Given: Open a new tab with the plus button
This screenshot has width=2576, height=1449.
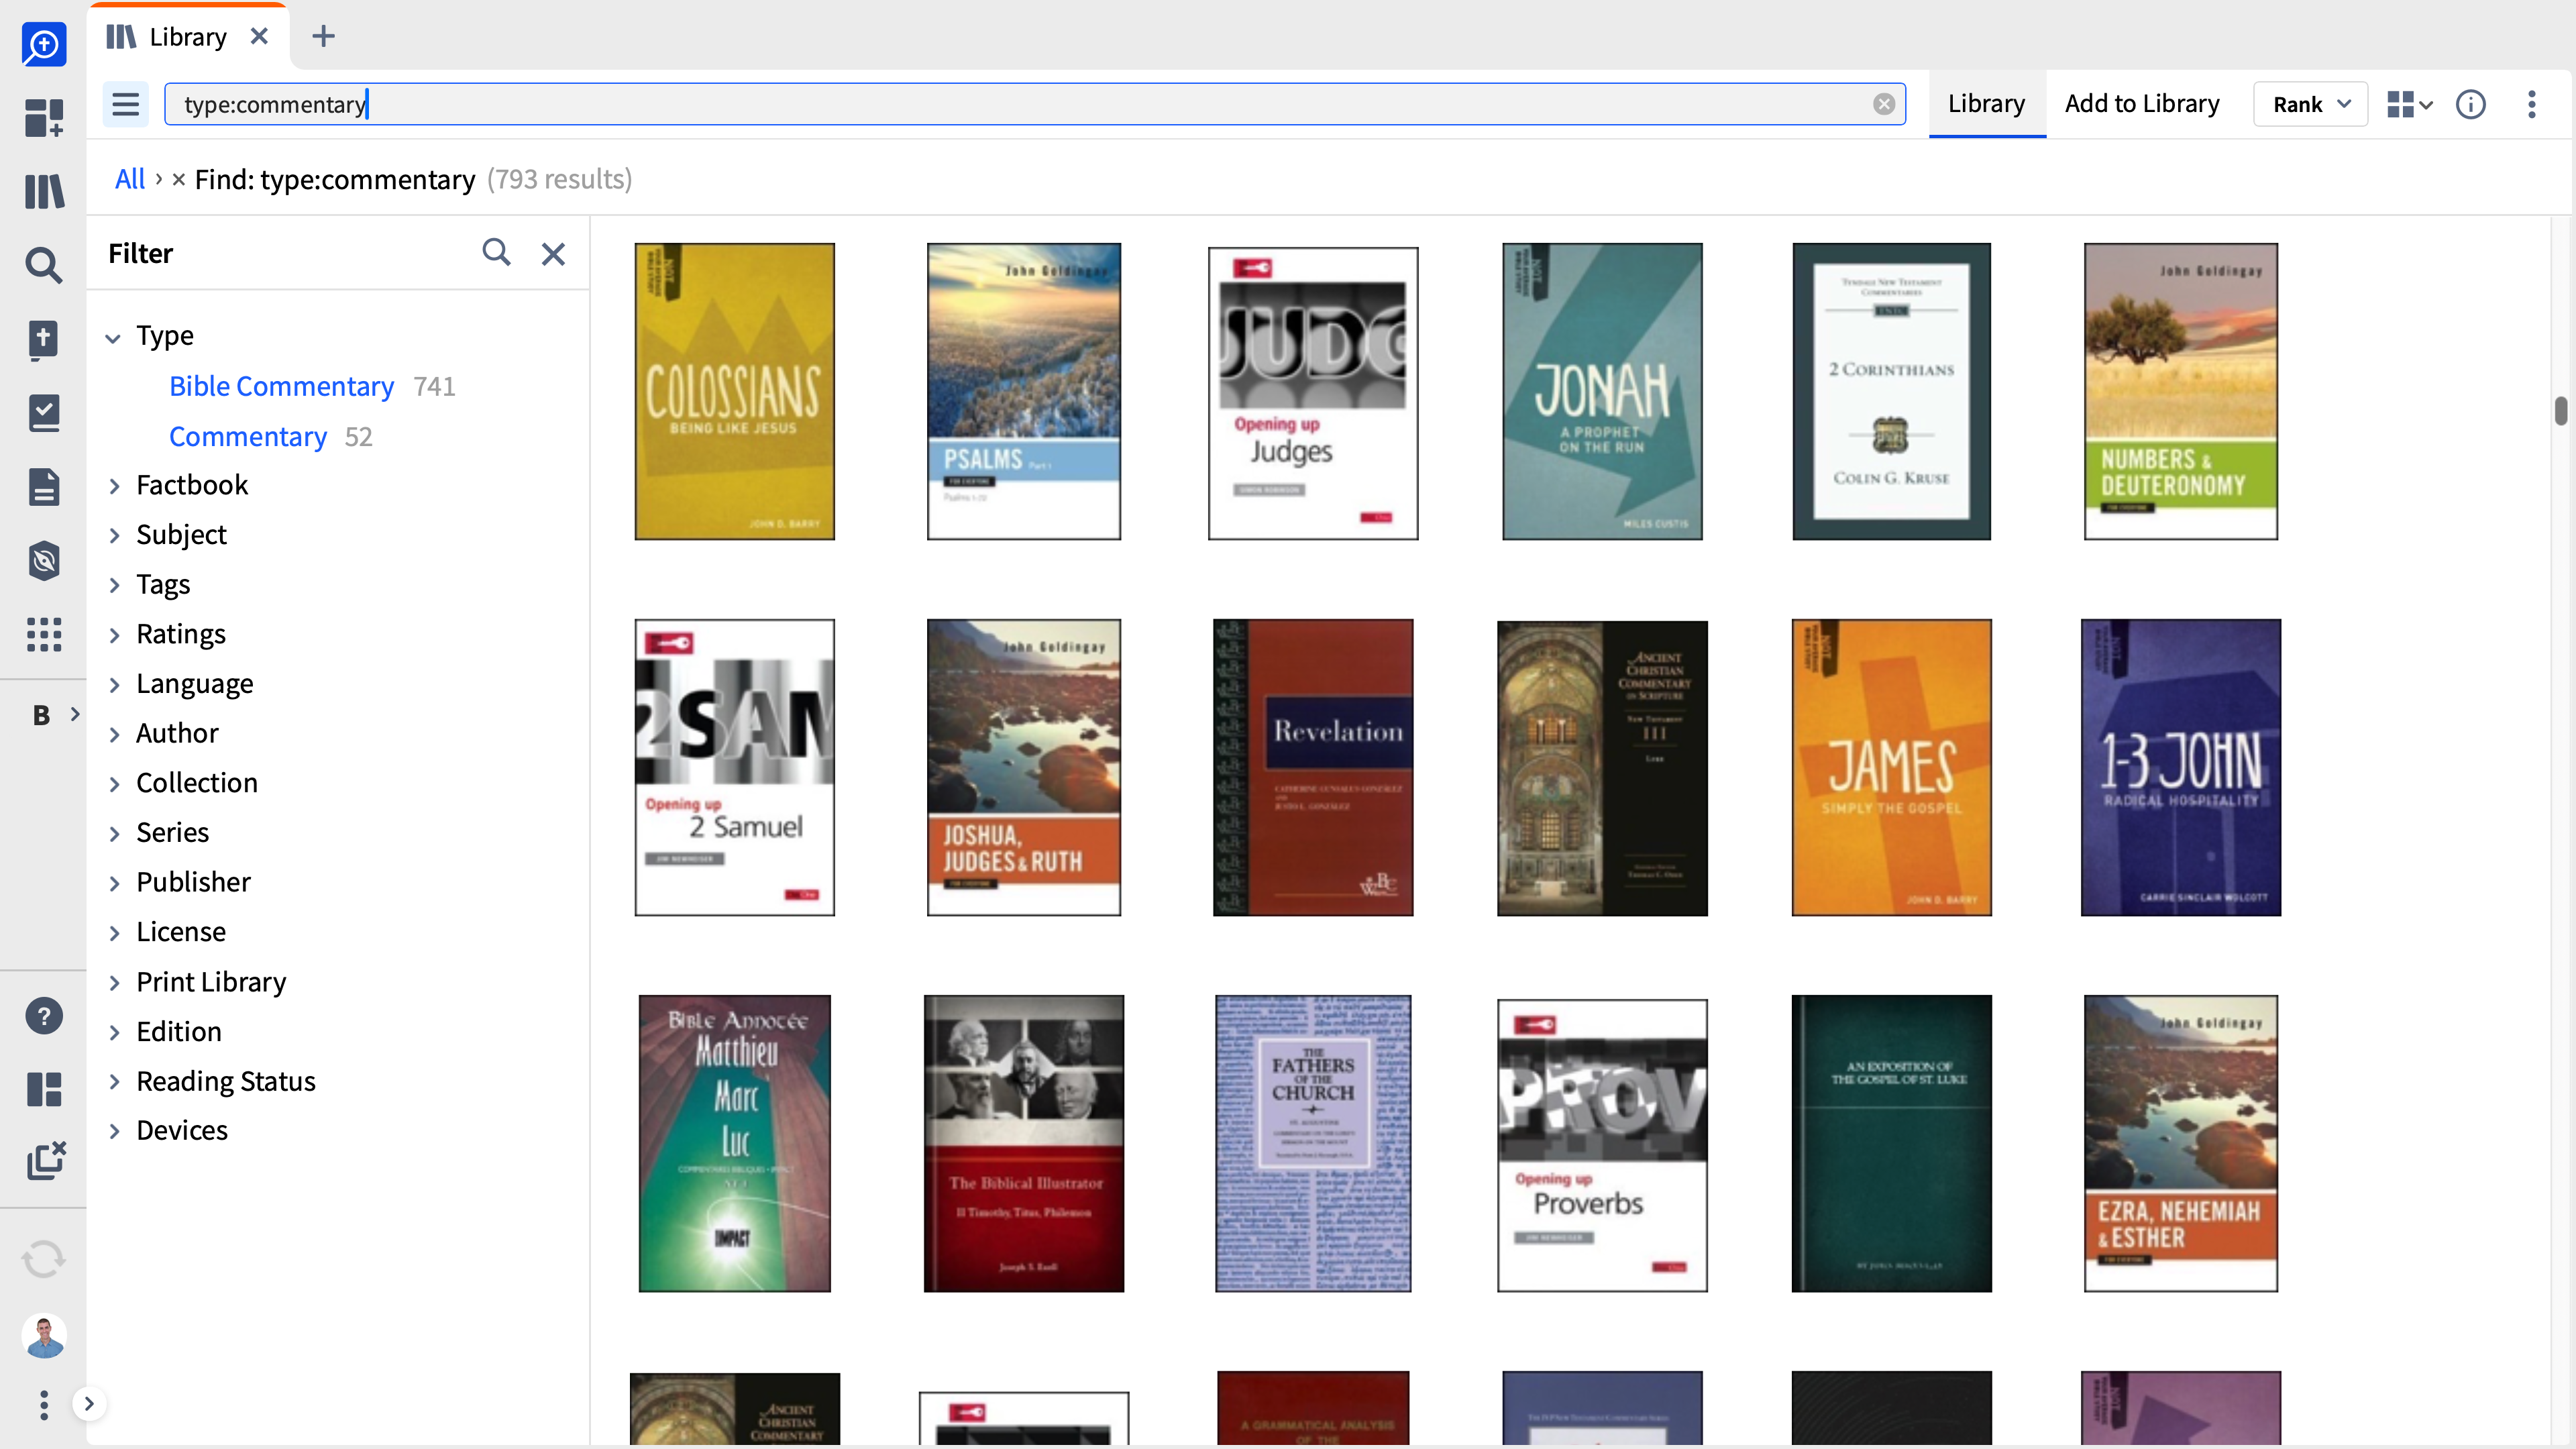Looking at the screenshot, I should click(x=323, y=37).
